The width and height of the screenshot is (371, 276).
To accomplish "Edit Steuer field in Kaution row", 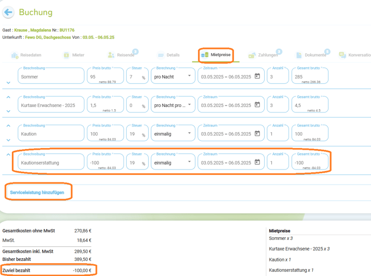I will click(137, 133).
